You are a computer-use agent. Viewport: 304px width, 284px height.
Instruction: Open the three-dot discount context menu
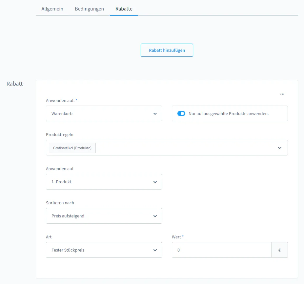point(282,94)
